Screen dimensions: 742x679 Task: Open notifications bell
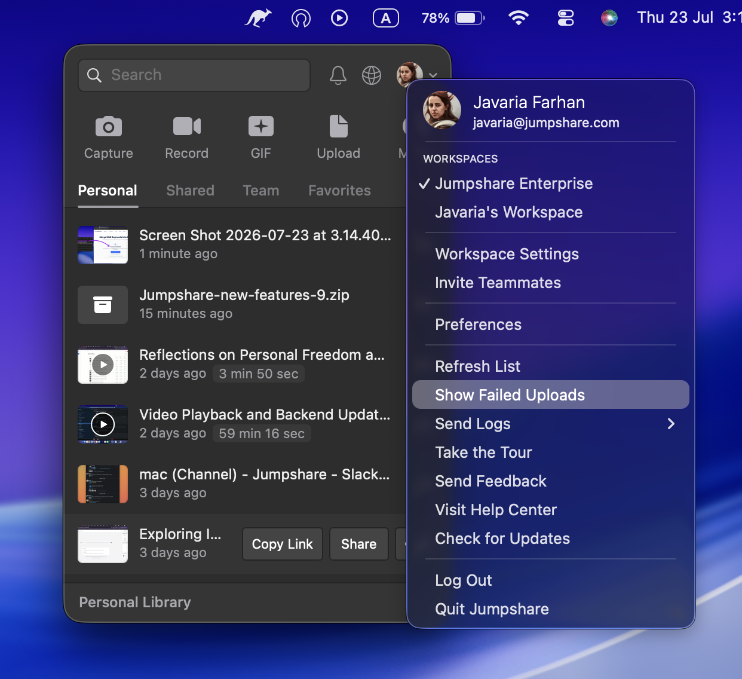tap(338, 75)
